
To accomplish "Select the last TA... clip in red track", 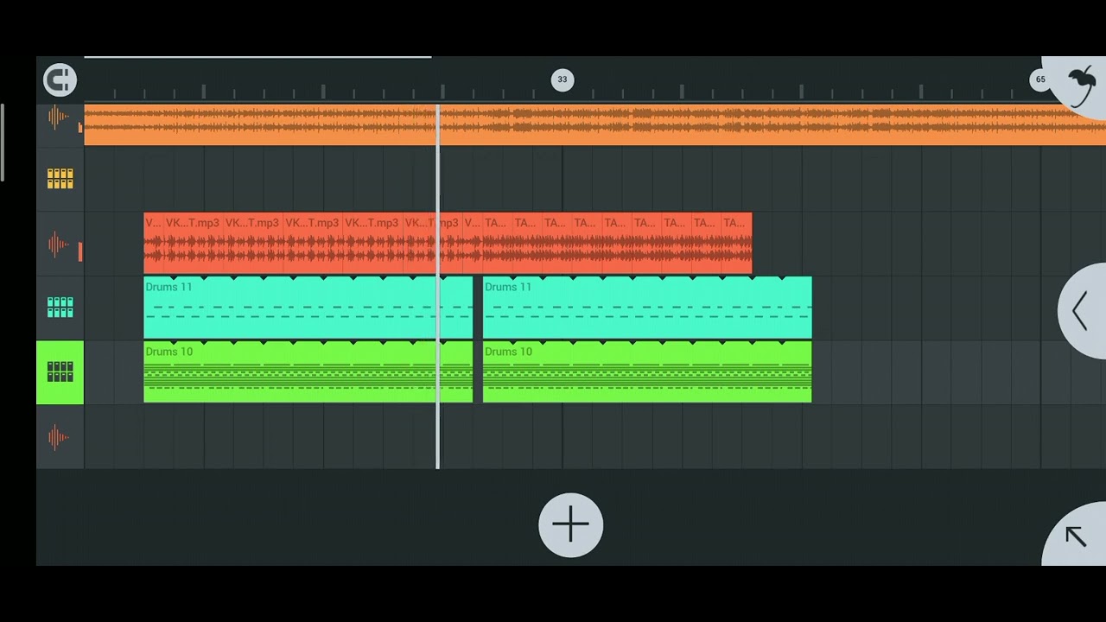I will 736,244.
